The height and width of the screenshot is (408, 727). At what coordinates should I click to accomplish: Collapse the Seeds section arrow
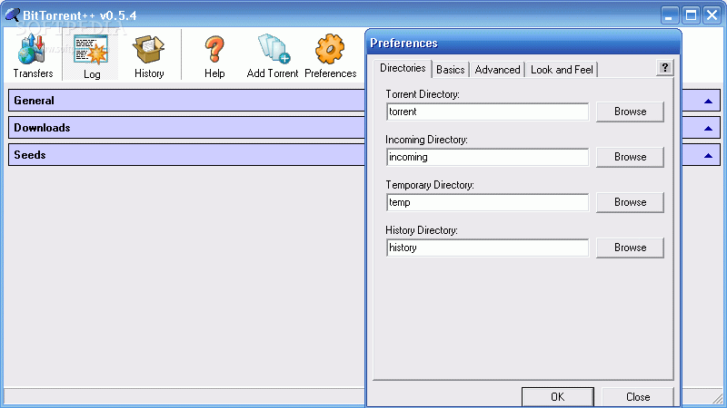point(708,156)
